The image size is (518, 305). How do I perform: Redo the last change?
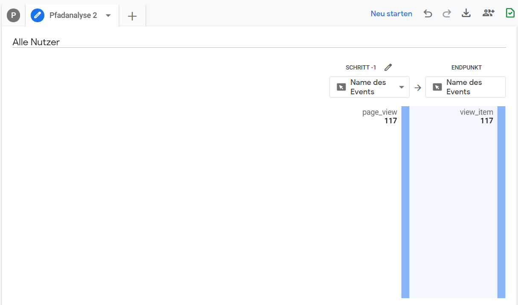[x=446, y=13]
